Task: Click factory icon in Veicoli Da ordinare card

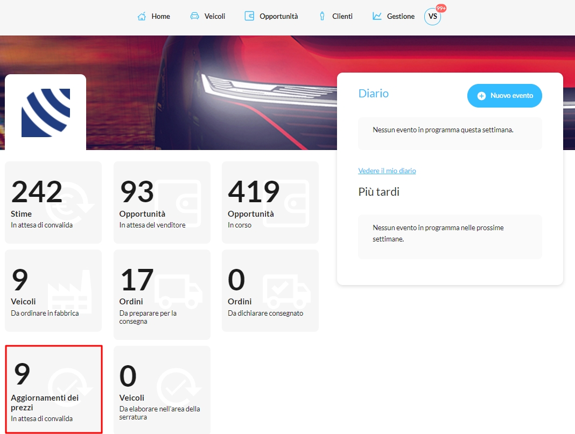Action: 69,292
